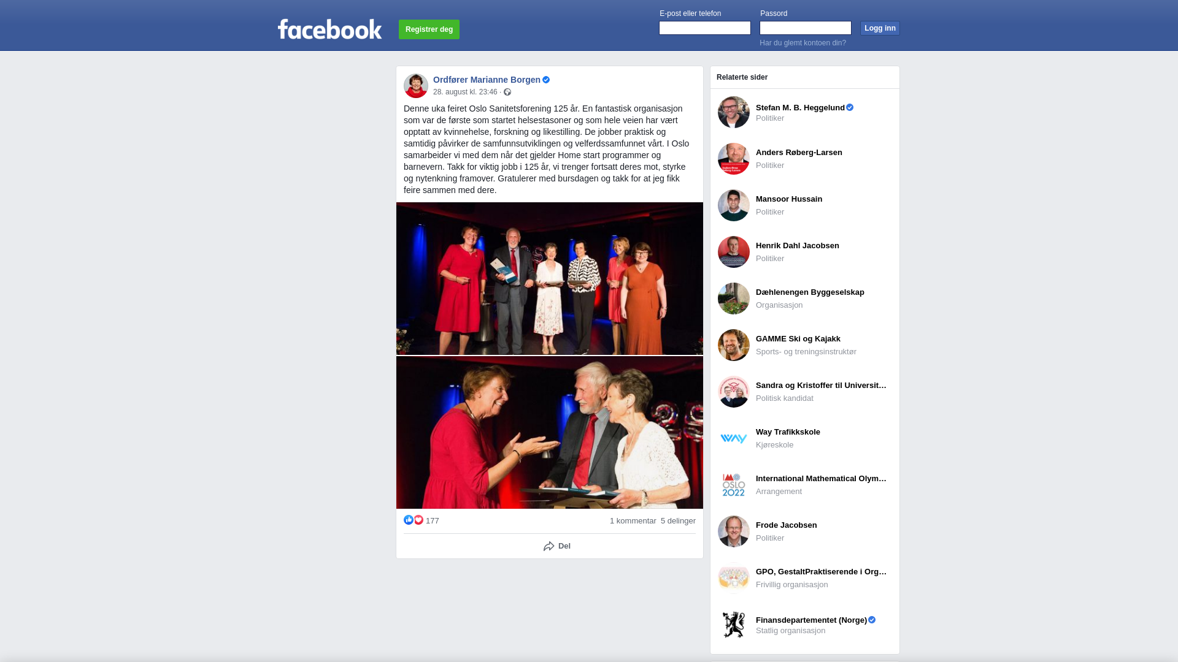Open Marianne Borgen's profile picture
The image size is (1178, 662).
pyautogui.click(x=416, y=86)
